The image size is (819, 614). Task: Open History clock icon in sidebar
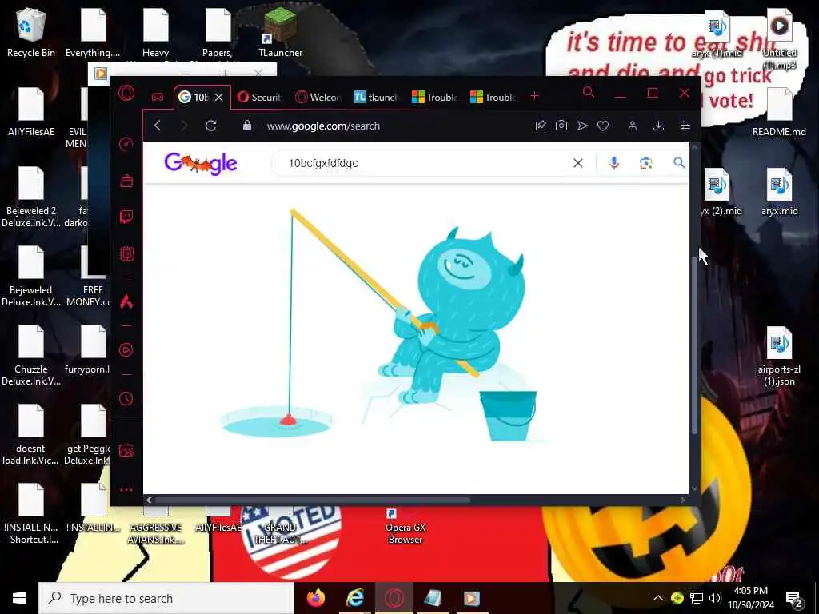coord(126,398)
